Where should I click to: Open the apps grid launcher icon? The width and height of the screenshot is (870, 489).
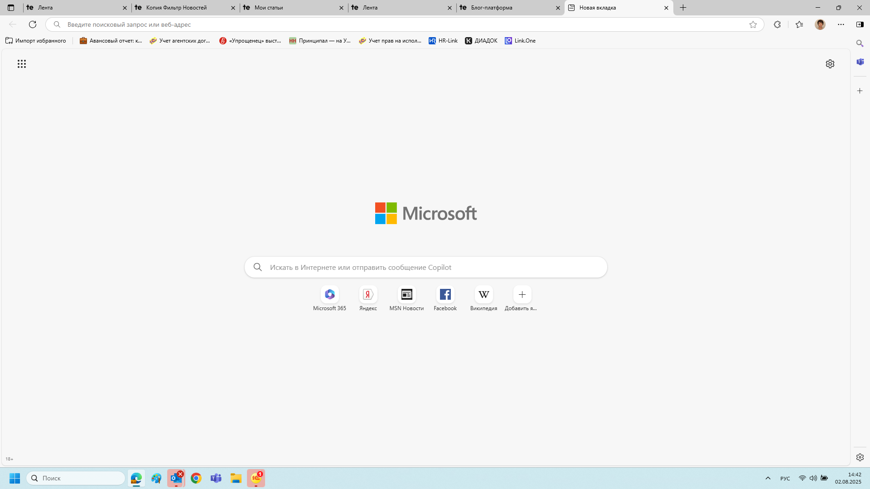tap(22, 64)
